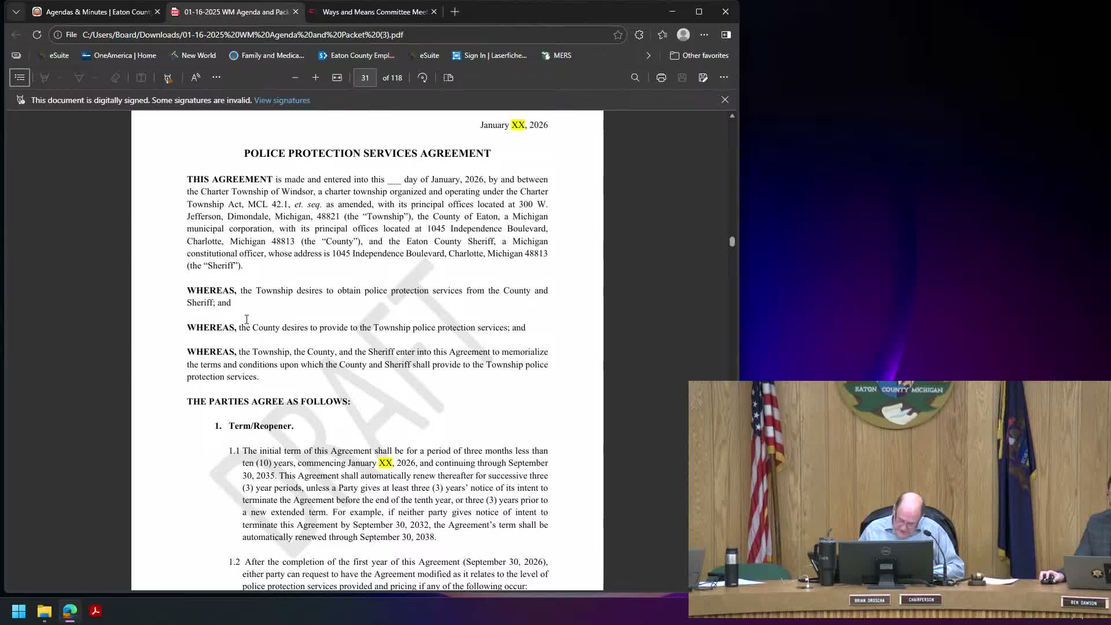Viewport: 1111px width, 625px height.
Task: Expand the tab search dropdown arrow
Action: (16, 12)
